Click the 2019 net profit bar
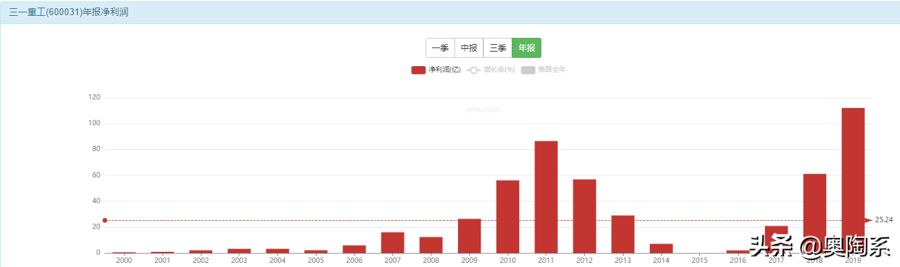The height and width of the screenshot is (267, 900). tap(853, 180)
